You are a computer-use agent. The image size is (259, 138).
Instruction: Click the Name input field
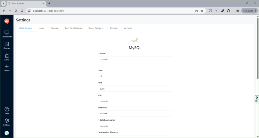(x=135, y=59)
